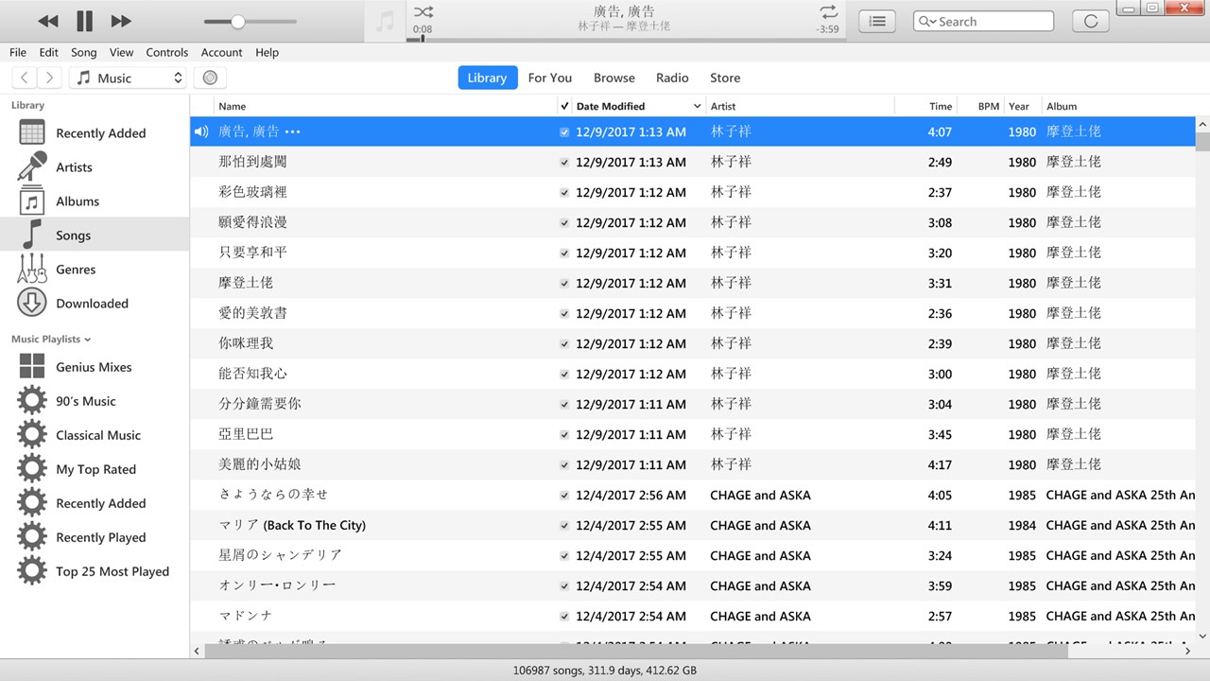Adjust the volume slider knob
The height and width of the screenshot is (681, 1210).
(x=237, y=21)
